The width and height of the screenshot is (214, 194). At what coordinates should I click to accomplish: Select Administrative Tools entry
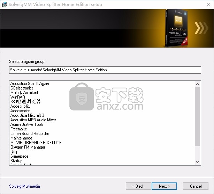tap(27, 124)
